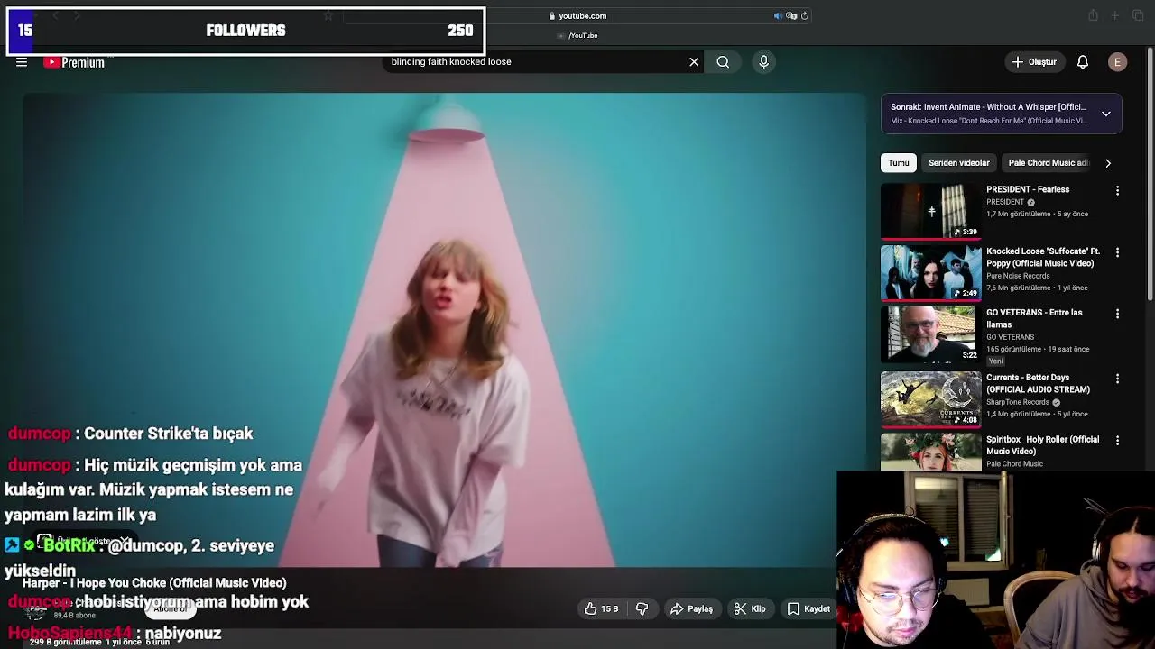Collapse the Sonraki playlist panel chevron
1155x649 pixels.
coord(1106,114)
